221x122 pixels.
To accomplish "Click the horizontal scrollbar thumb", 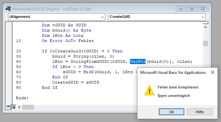I will 28,107.
